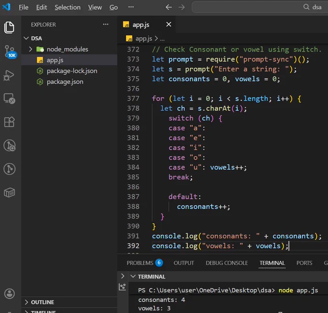Click the Problems count badge showing 6
328x313 pixels.
[x=159, y=263]
